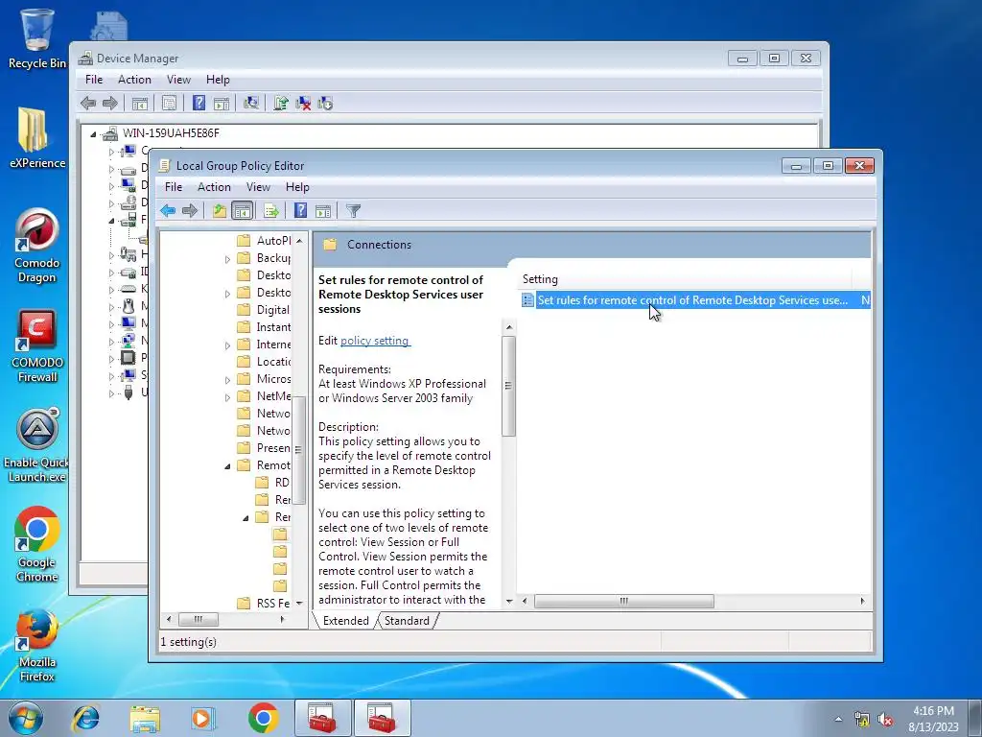Open View menu in Group Policy Editor
Screen dimensions: 982x737
(x=258, y=187)
